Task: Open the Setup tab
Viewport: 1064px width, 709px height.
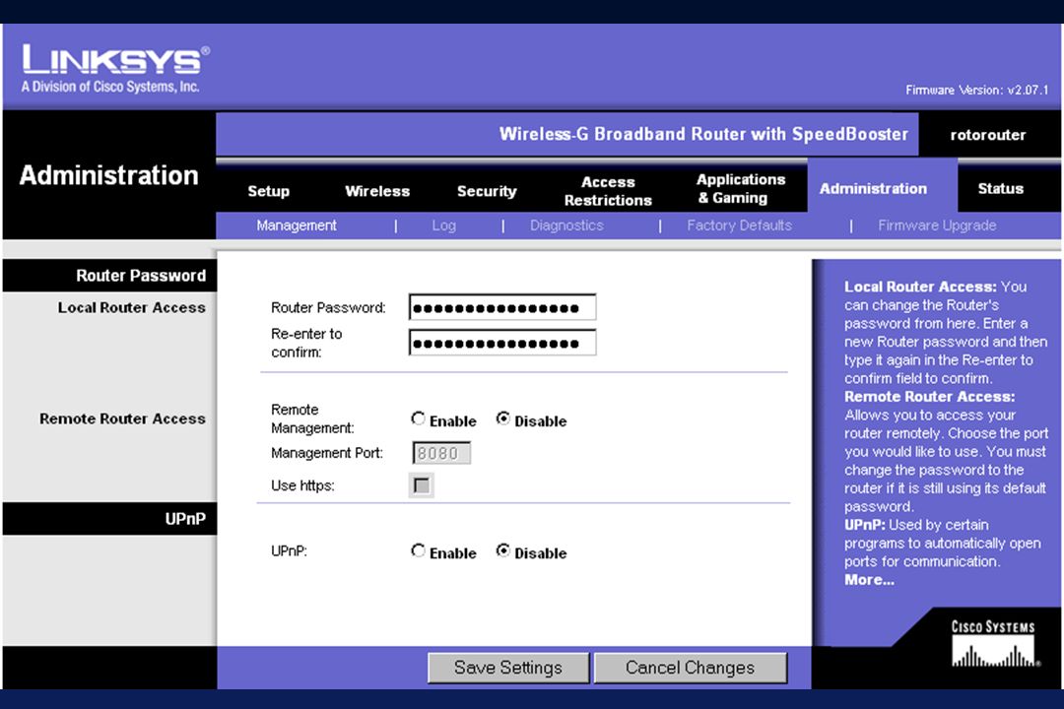Action: [x=268, y=191]
